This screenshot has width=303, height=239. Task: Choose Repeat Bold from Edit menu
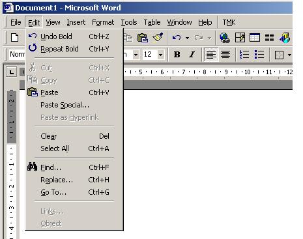(x=74, y=49)
